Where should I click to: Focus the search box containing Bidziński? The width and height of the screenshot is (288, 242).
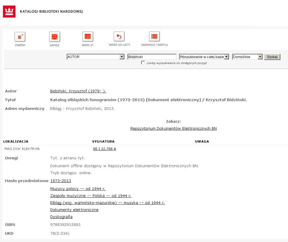(x=152, y=57)
